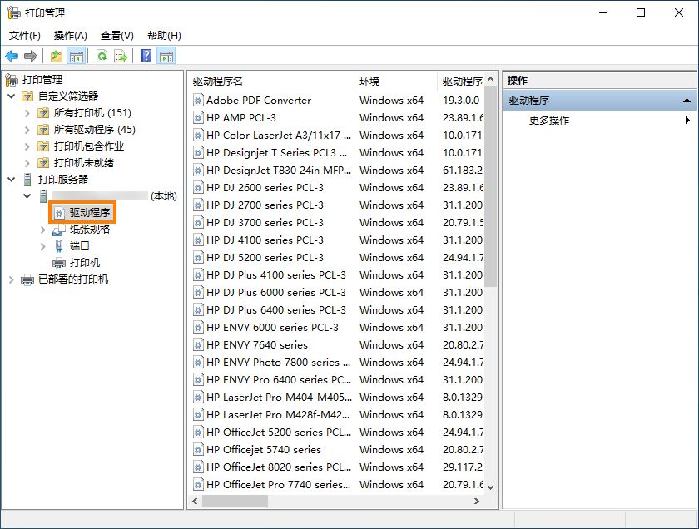Select 打印机未就绪 filter
This screenshot has width=699, height=529.
(x=83, y=163)
